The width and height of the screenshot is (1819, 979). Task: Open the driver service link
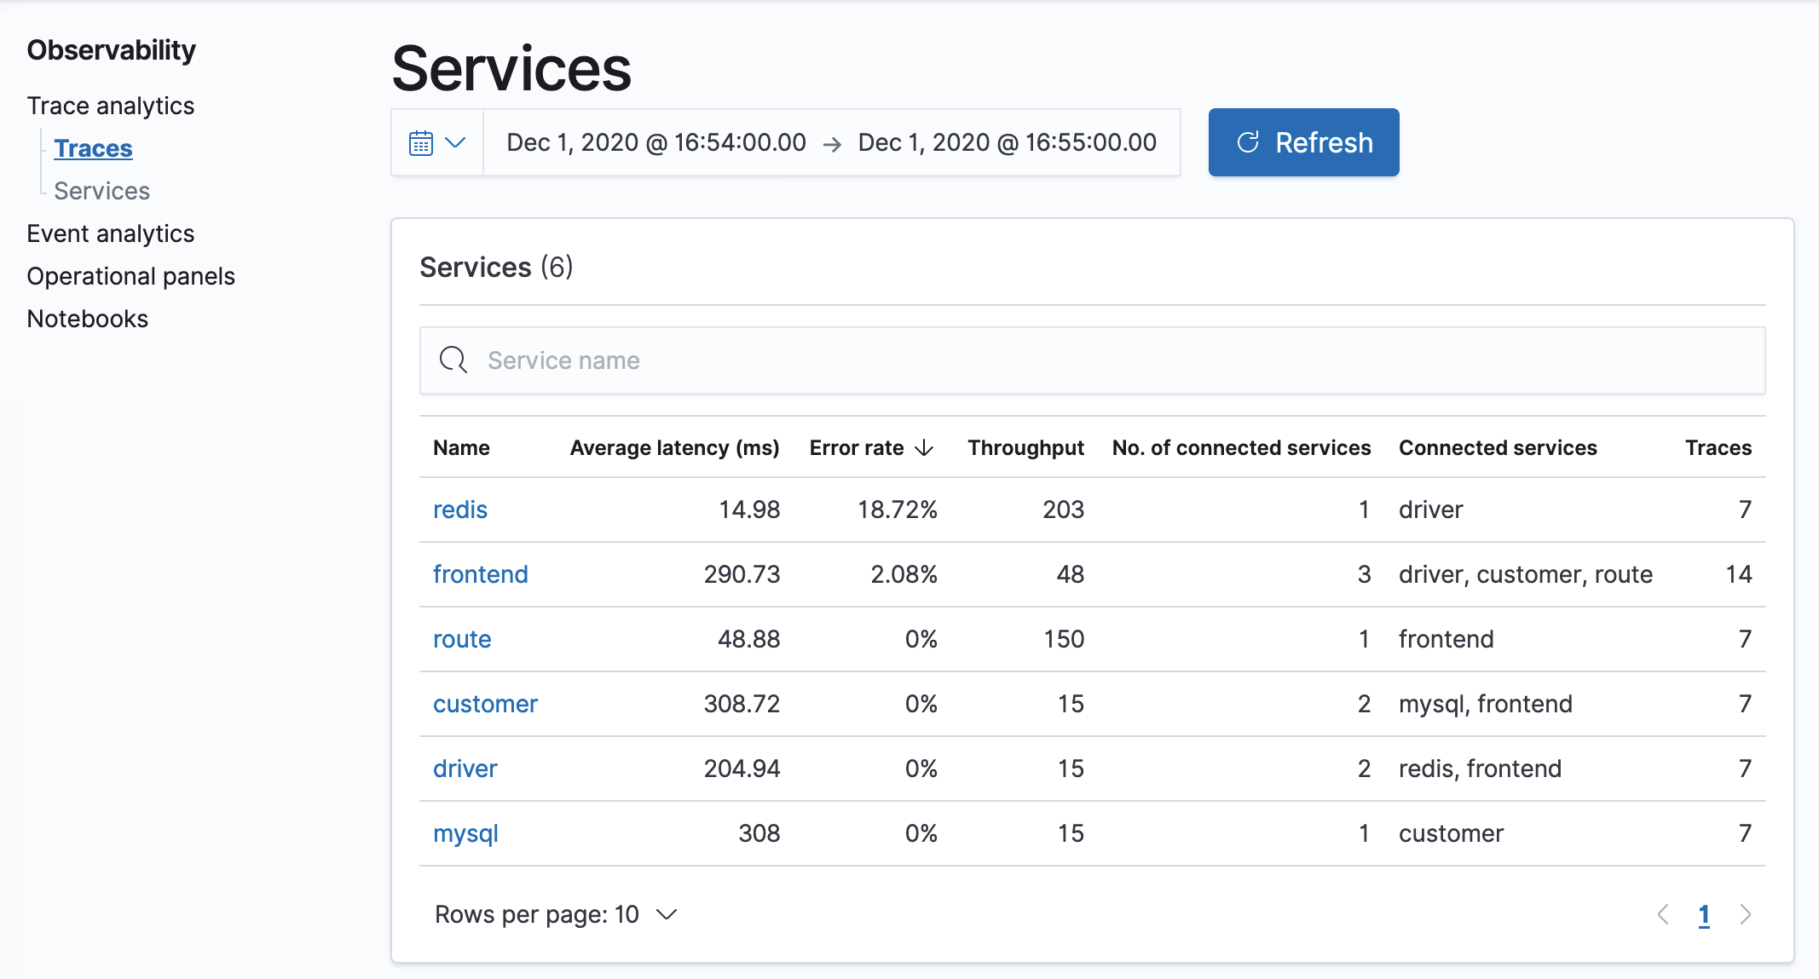coord(465,769)
